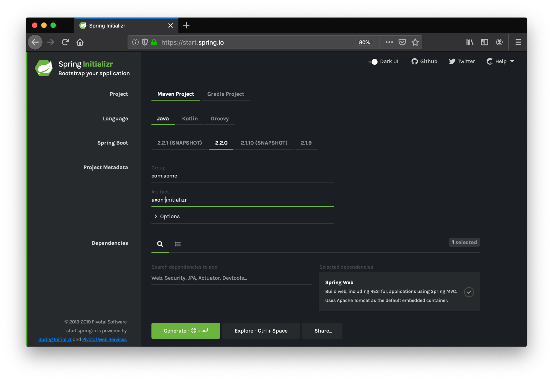Screen dimensions: 553x381
Task: Click the Generate button
Action: [x=186, y=331]
